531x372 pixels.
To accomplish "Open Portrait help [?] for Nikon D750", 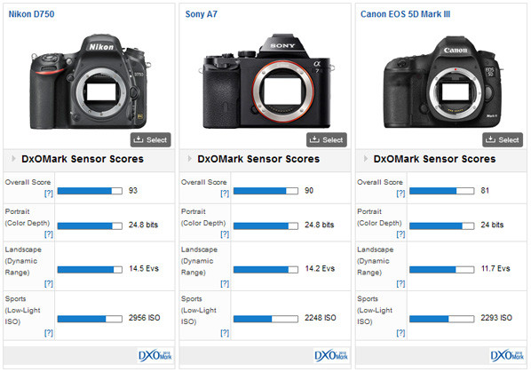I will pyautogui.click(x=49, y=233).
